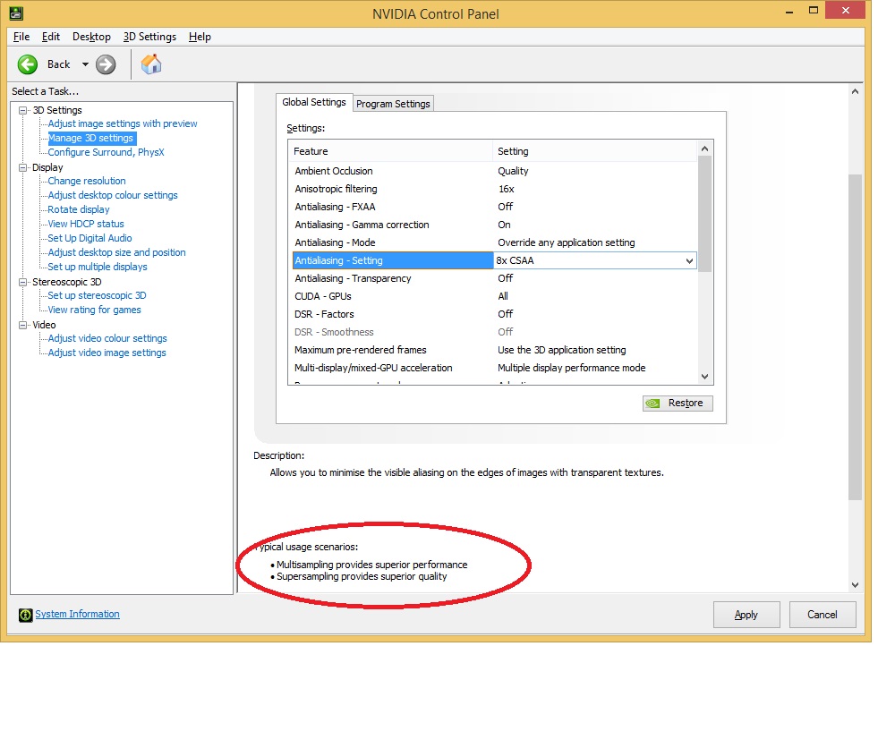Screen dimensions: 895x731
Task: Select the DSR - Factors row
Action: [x=494, y=314]
